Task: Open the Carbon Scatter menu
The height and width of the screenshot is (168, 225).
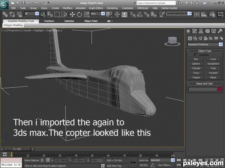Action: (x=169, y=8)
